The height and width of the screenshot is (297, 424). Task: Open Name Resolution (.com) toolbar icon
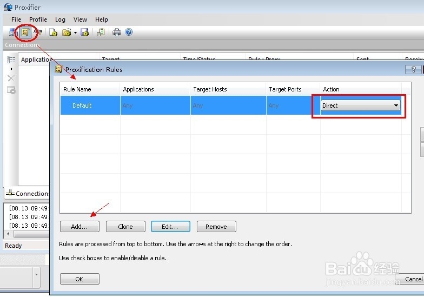(38, 32)
